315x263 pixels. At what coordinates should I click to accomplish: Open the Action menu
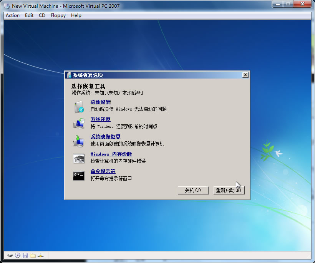pyautogui.click(x=12, y=15)
